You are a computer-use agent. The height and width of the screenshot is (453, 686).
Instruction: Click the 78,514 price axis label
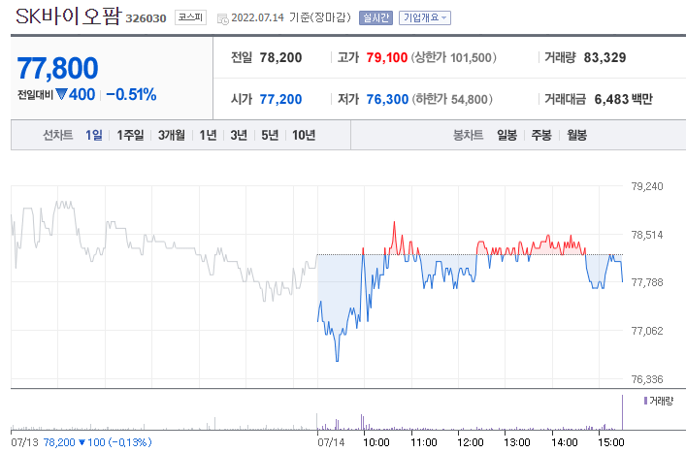[647, 235]
